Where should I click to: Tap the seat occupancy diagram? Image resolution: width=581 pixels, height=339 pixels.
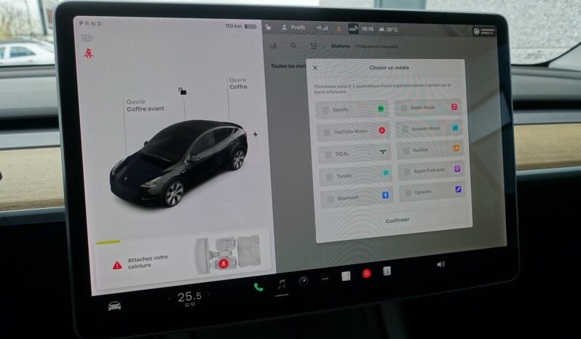[227, 255]
